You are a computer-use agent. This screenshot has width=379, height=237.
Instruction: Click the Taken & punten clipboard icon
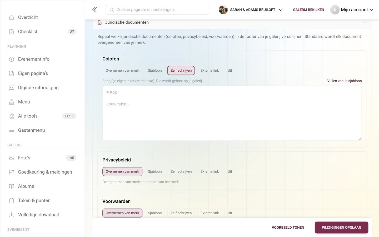pos(12,201)
